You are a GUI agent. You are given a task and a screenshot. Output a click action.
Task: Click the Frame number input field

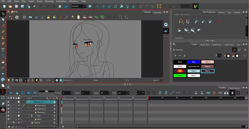point(66,93)
